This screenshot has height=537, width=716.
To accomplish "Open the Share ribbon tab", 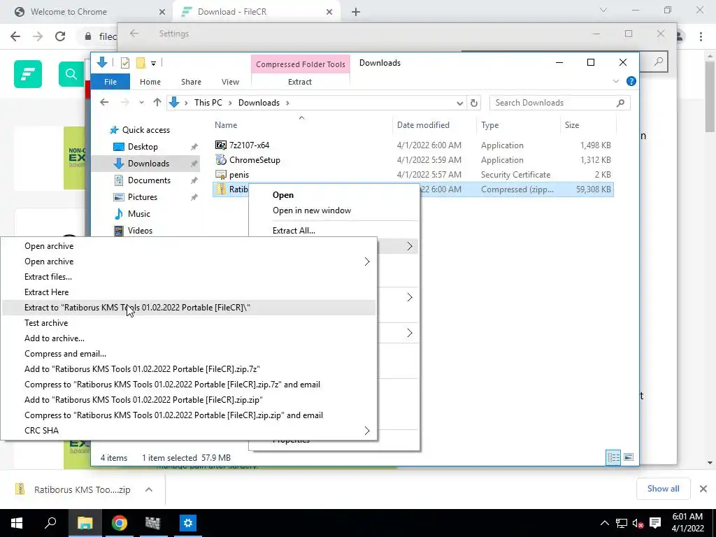I will 191,82.
